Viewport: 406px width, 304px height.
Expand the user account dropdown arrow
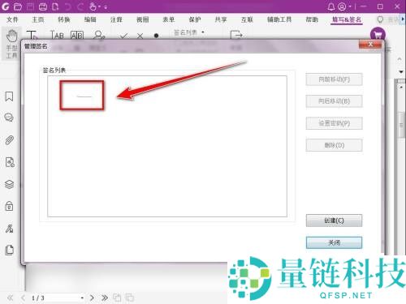350,6
